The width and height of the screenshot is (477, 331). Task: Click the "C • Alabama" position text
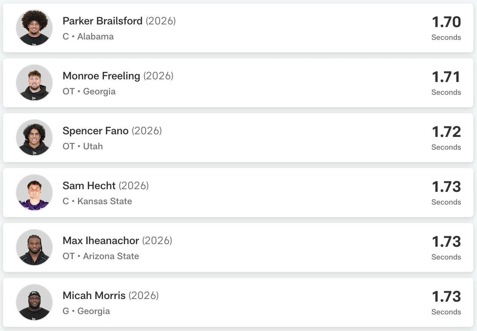88,37
